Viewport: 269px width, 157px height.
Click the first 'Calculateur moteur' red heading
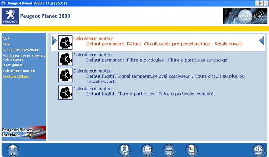tap(93, 38)
